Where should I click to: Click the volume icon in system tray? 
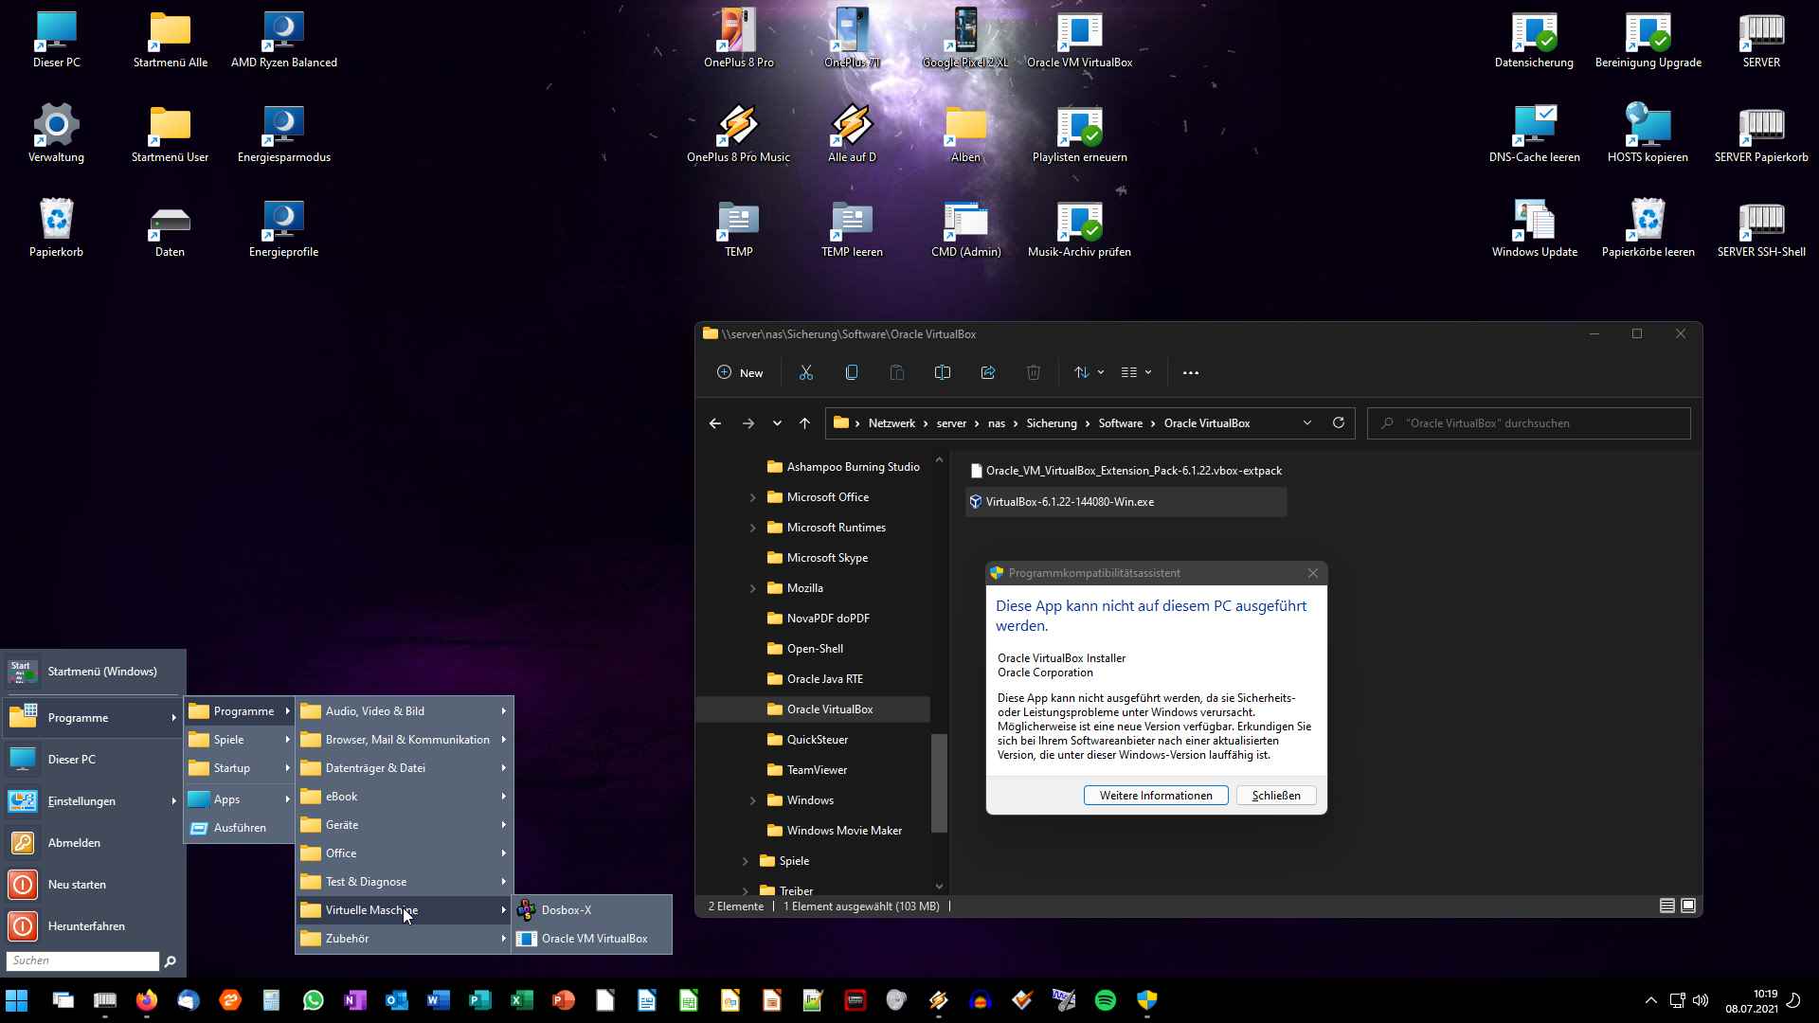[1701, 1000]
